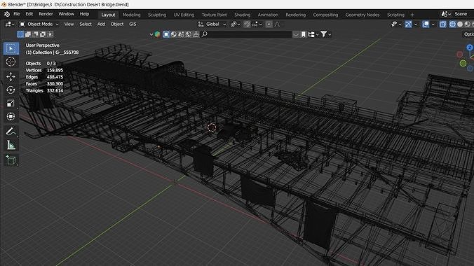Image resolution: width=474 pixels, height=266 pixels.
Task: Click the plus to add workspace
Action: coord(412,15)
